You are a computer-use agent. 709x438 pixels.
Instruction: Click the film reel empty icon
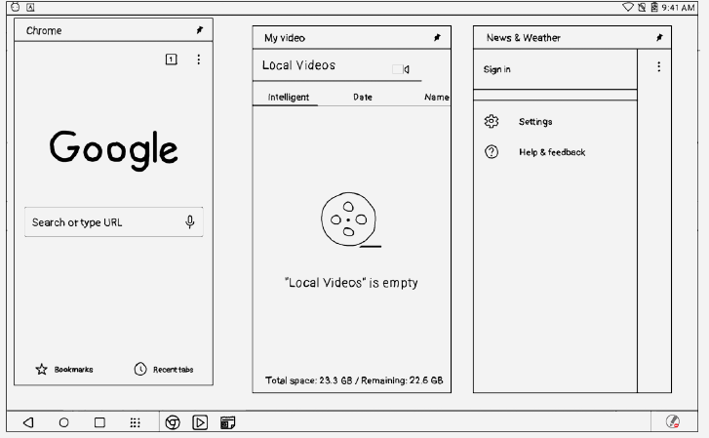tap(349, 219)
